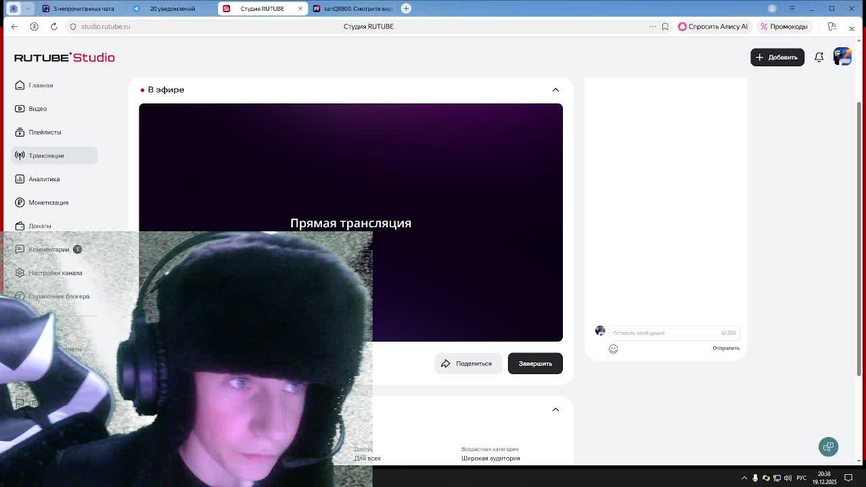The width and height of the screenshot is (866, 487).
Task: Click the Поделиться share button
Action: 468,364
